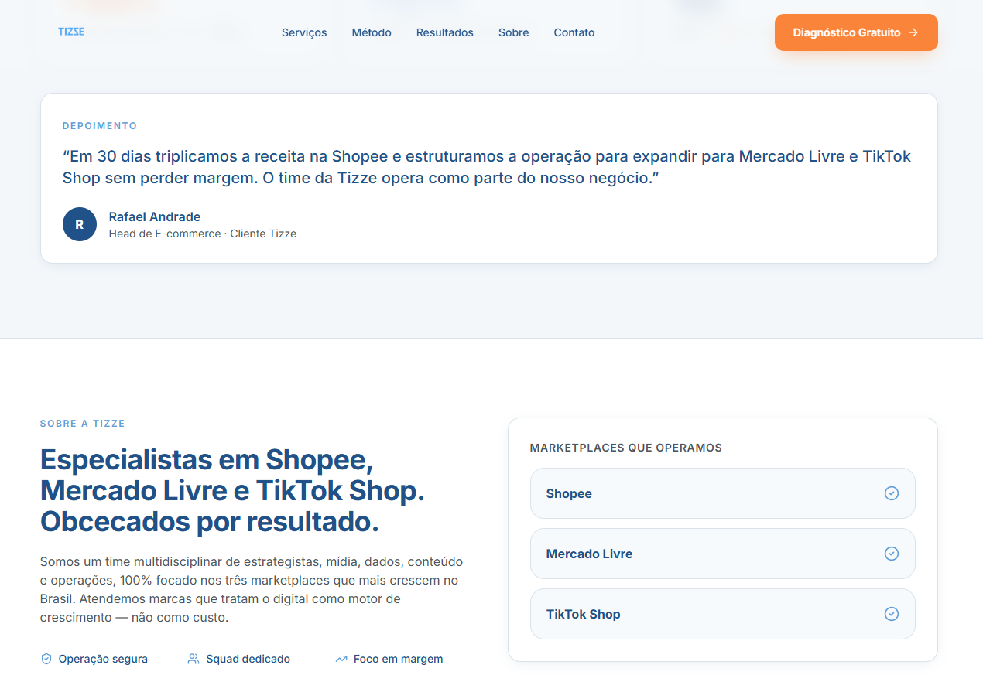Click the SOBRE A TIZZE label
Viewport: 983px width, 692px height.
click(83, 424)
